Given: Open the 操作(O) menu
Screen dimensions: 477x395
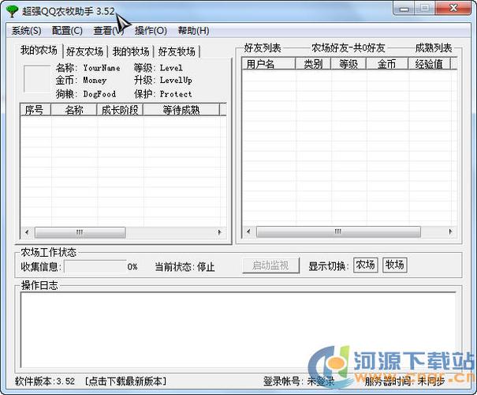Looking at the screenshot, I should tap(151, 31).
